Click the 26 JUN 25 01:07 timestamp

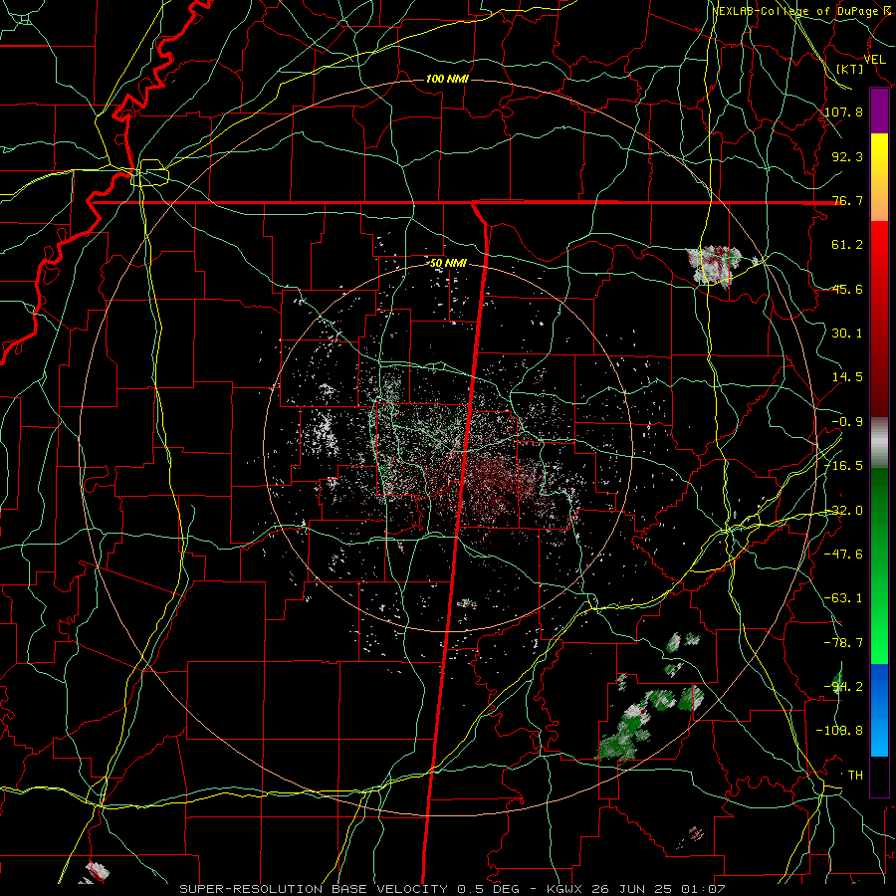pos(657,889)
